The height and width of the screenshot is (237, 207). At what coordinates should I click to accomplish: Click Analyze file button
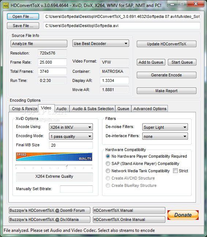click(39, 44)
